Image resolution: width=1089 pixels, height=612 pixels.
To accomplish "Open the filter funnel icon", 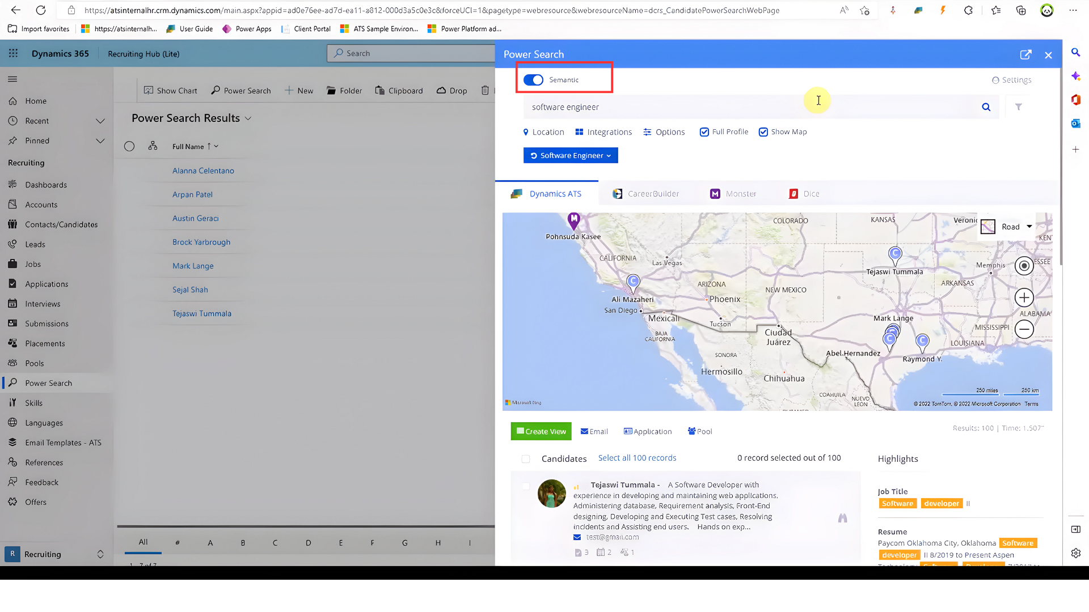I will [x=1019, y=107].
